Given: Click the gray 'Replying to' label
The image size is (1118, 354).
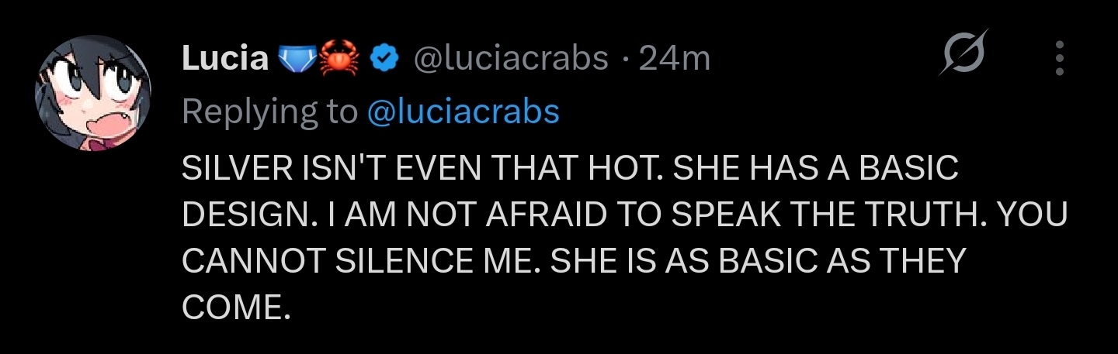Looking at the screenshot, I should coord(269,113).
